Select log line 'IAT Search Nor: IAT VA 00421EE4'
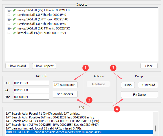 [52, 125]
